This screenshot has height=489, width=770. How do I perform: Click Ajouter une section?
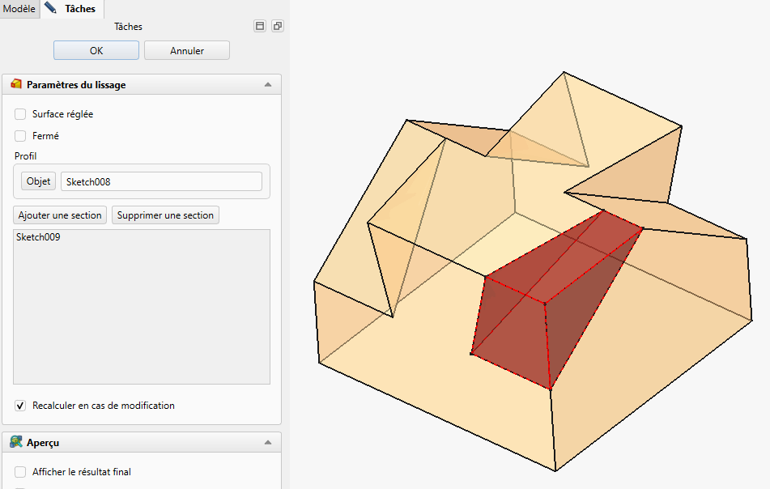pos(61,215)
